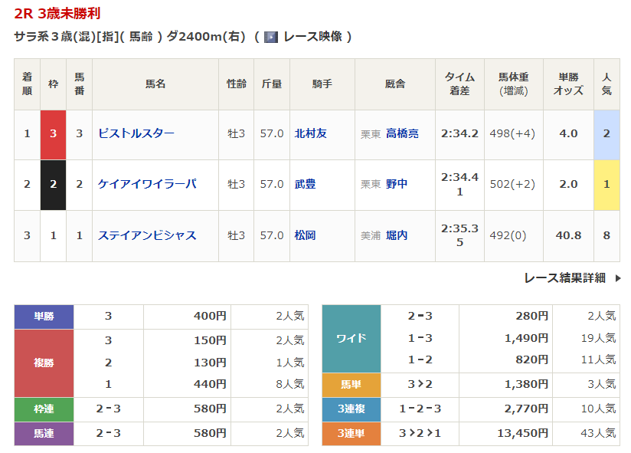This screenshot has height=453, width=631.
Task: Click the black frame number 2 cell
Action: coord(53,185)
